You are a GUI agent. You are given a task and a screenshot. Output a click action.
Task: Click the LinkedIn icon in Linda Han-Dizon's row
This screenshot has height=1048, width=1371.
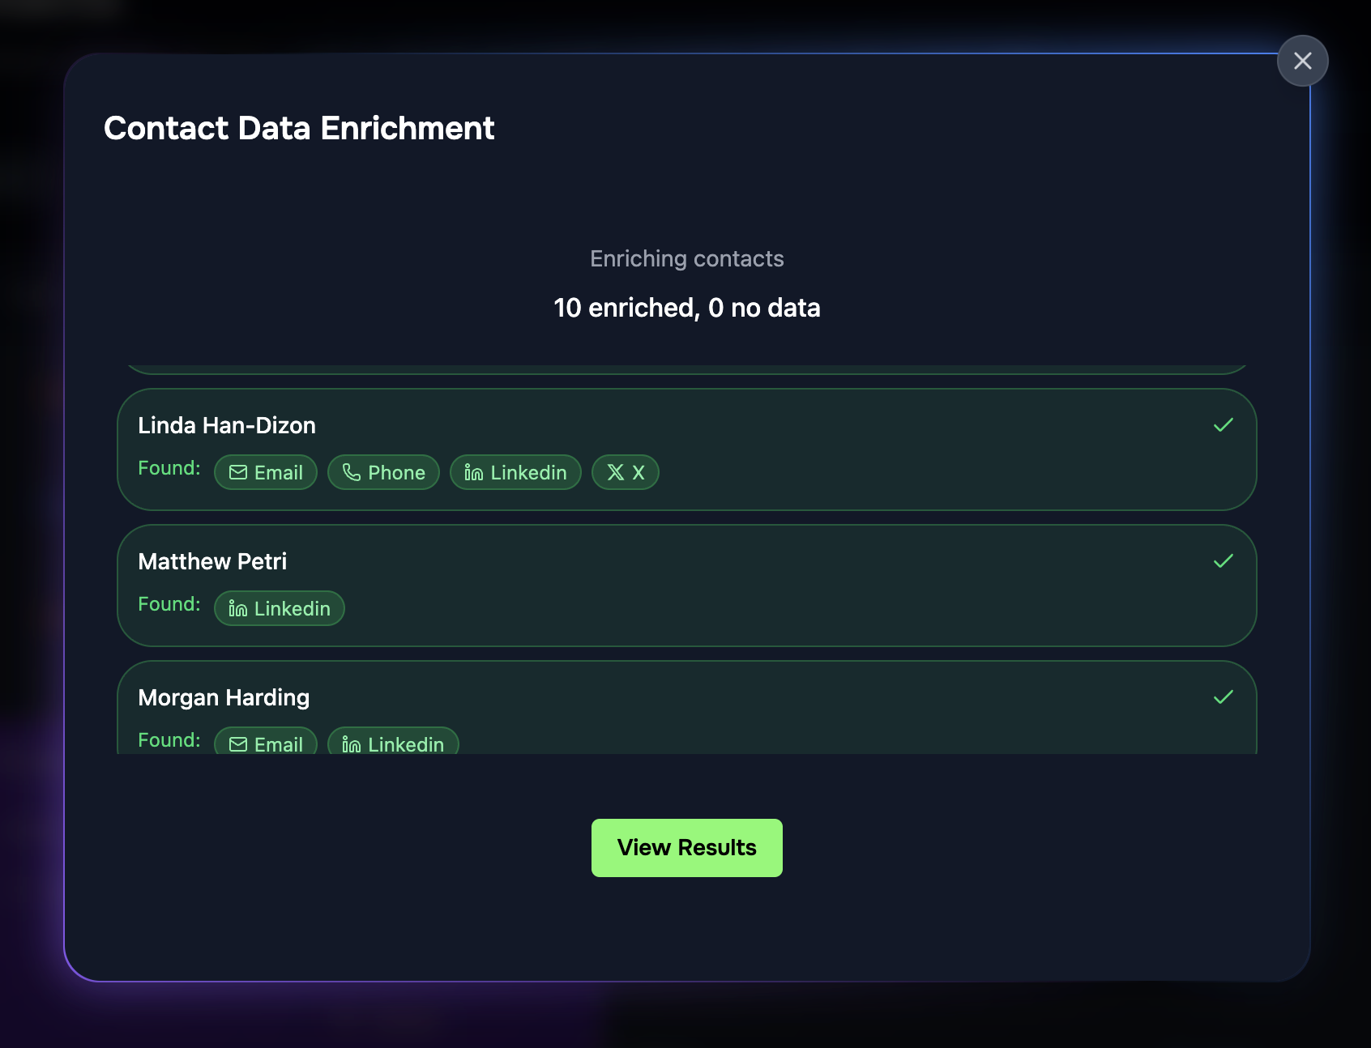[474, 472]
